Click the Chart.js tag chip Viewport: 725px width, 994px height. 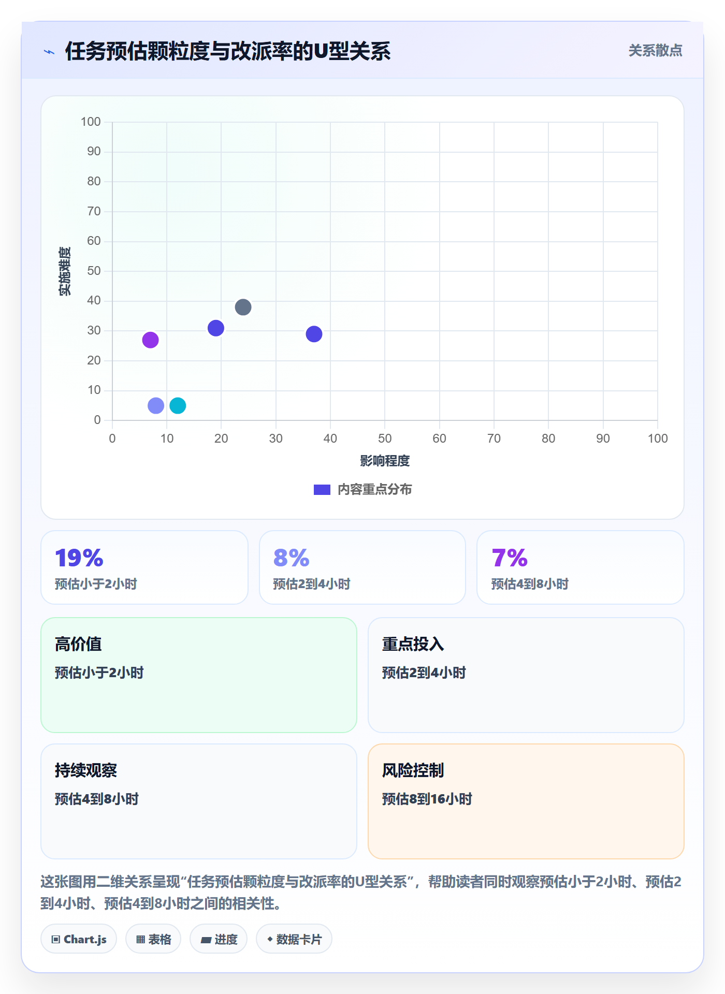point(79,939)
